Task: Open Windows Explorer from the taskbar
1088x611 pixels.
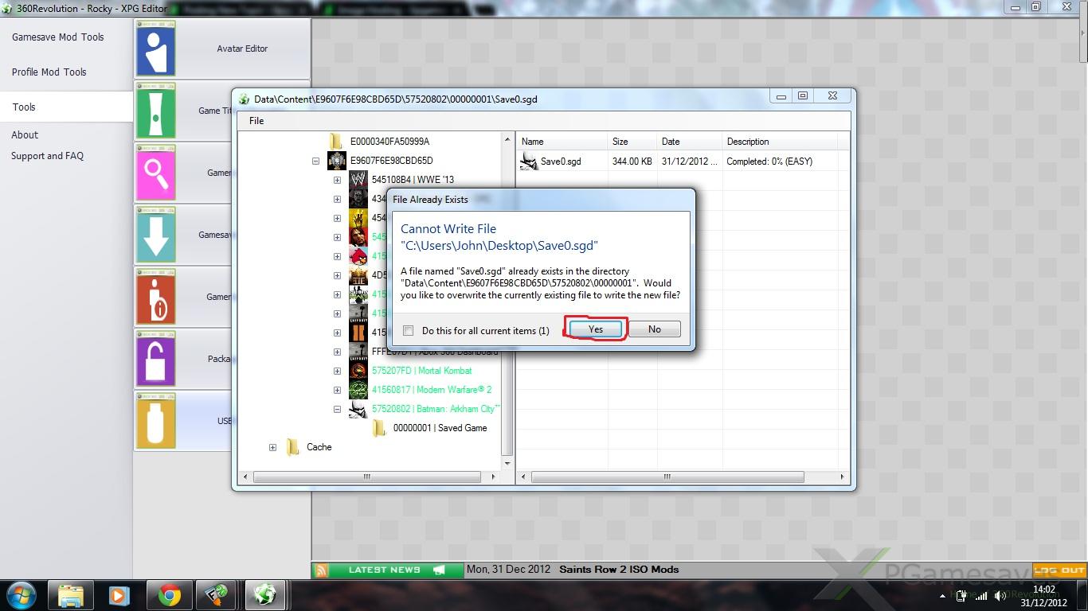Action: [71, 595]
